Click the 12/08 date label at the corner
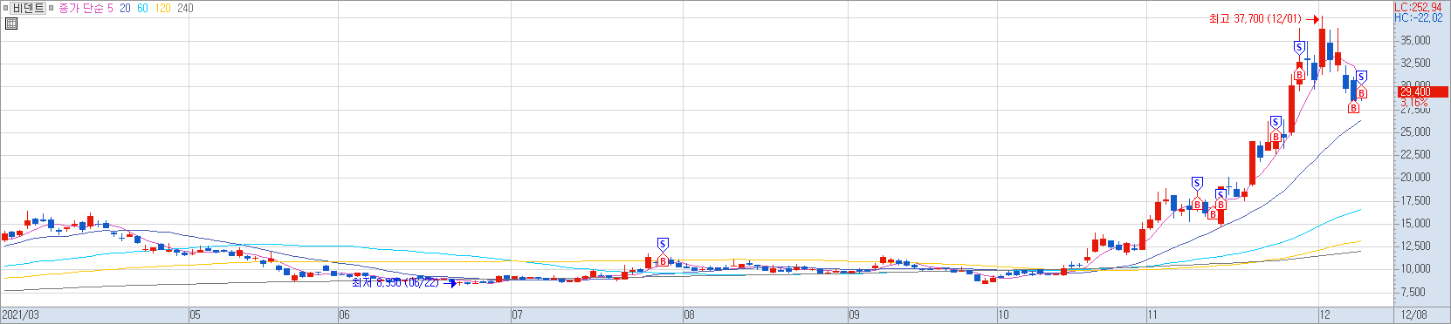 pyautogui.click(x=1414, y=314)
